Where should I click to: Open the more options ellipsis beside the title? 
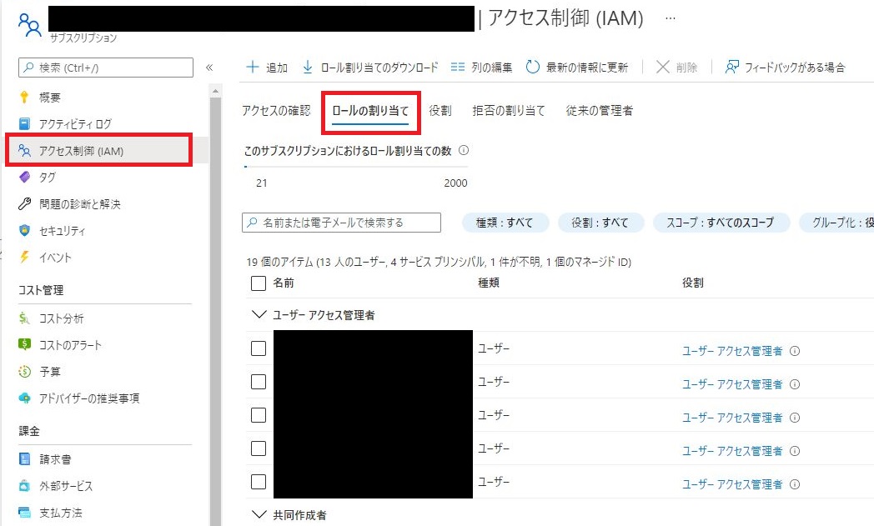[671, 18]
